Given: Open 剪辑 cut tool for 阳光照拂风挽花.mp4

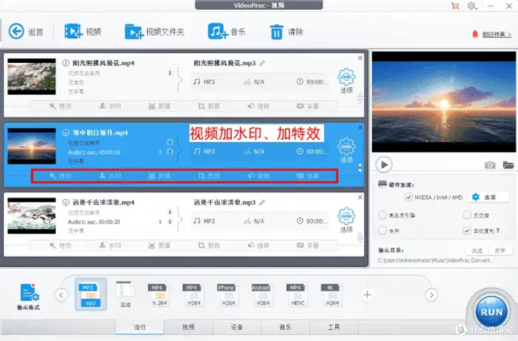Looking at the screenshot, I should [x=159, y=106].
